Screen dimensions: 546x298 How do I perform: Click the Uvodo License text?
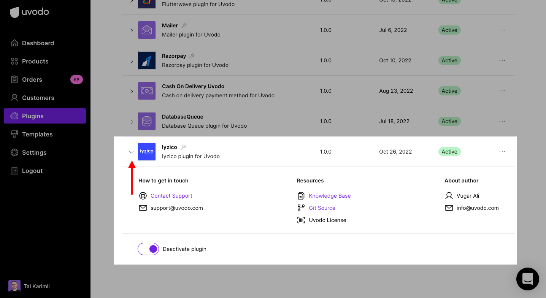(x=327, y=220)
